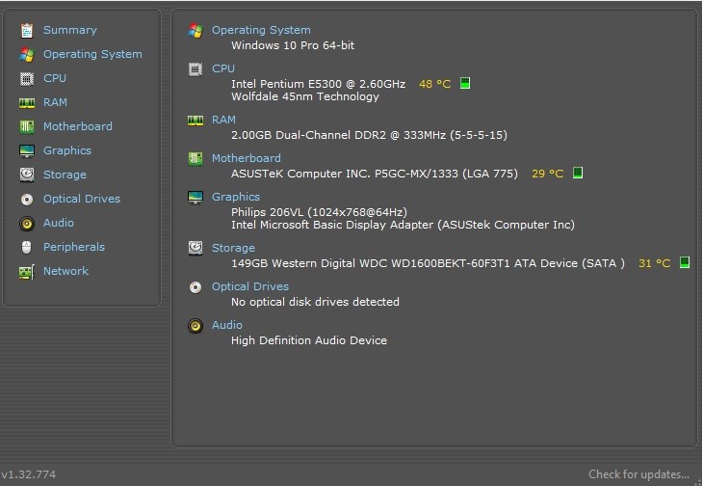The width and height of the screenshot is (703, 486).
Task: Click the RAM stick icon in sidebar
Action: pyautogui.click(x=27, y=103)
